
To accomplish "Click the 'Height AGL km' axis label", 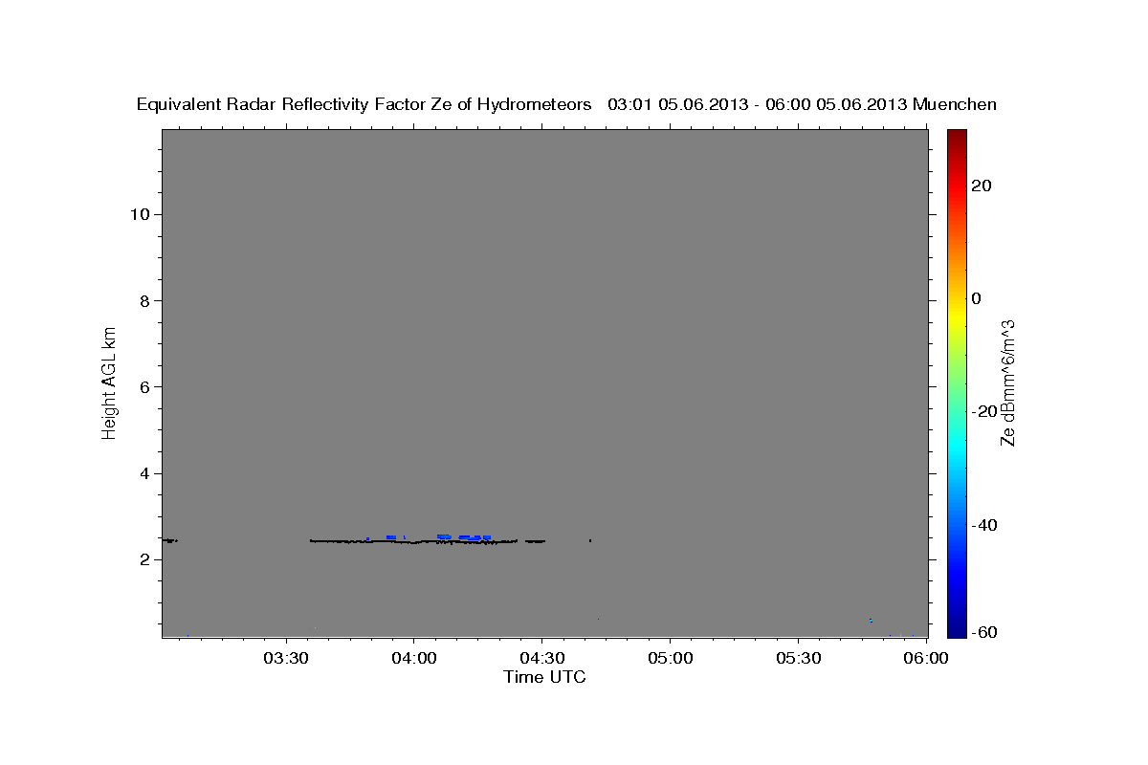I will 109,382.
